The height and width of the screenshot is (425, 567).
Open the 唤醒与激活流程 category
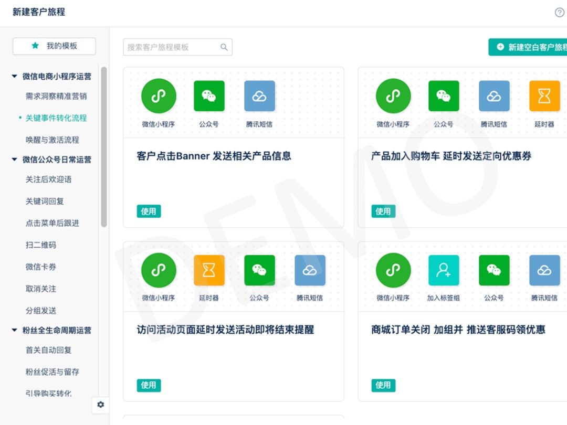pyautogui.click(x=52, y=140)
